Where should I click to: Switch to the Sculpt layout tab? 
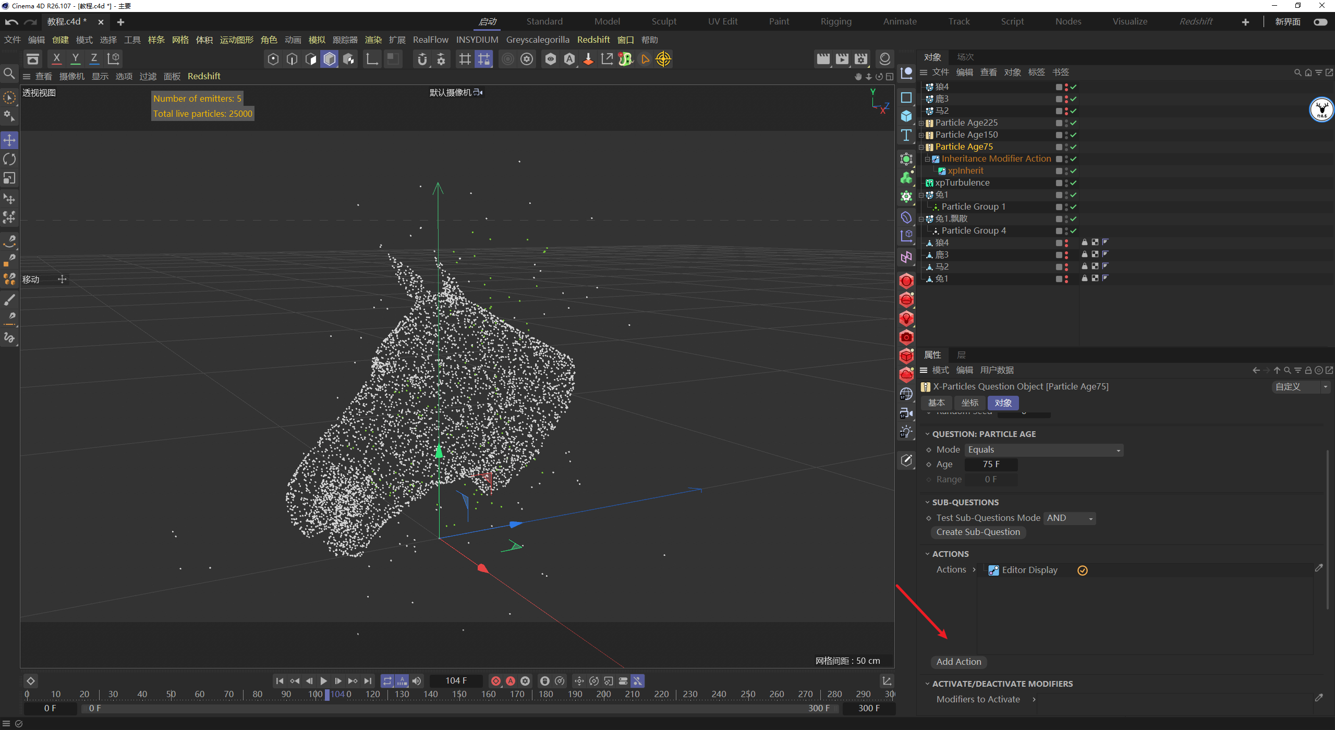(x=663, y=21)
